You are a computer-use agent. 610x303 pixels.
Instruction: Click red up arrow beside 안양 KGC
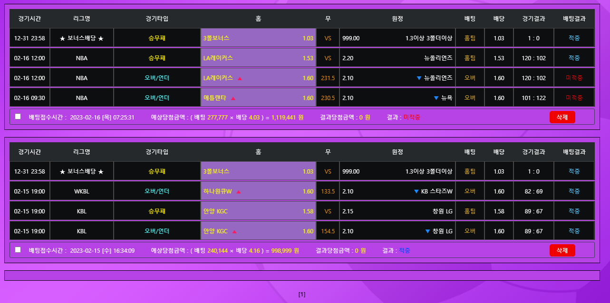[234, 231]
